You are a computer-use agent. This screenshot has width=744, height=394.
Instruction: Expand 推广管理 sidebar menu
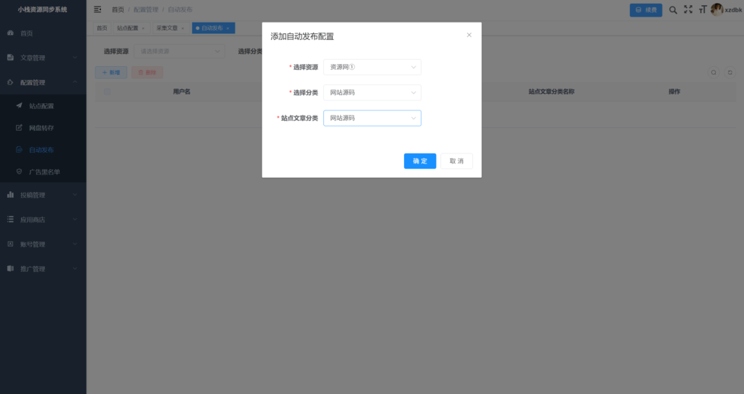[x=43, y=269]
